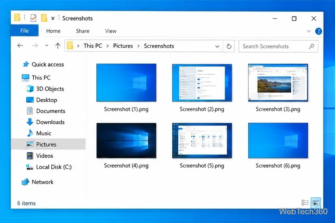Open Documents in the sidebar
This screenshot has width=335, height=223.
point(46,111)
